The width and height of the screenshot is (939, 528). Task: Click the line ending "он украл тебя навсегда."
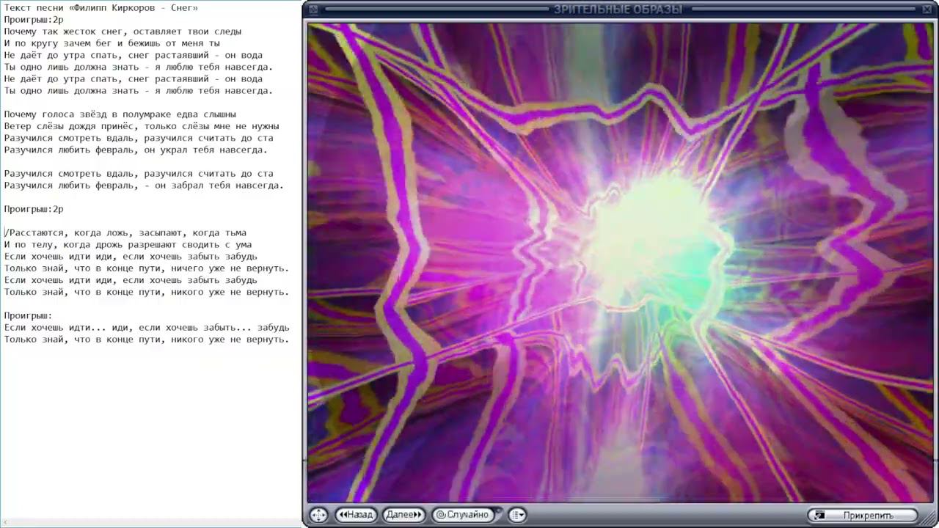coord(136,150)
